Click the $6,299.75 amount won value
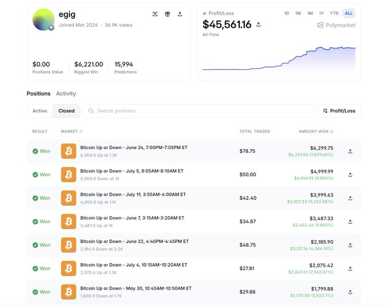The width and height of the screenshot is (387, 306). click(322, 148)
